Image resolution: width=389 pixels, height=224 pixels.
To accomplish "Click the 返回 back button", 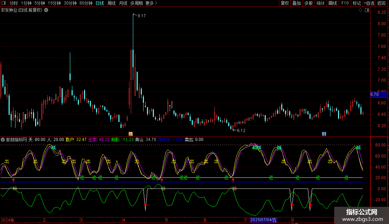I will tap(381, 3).
